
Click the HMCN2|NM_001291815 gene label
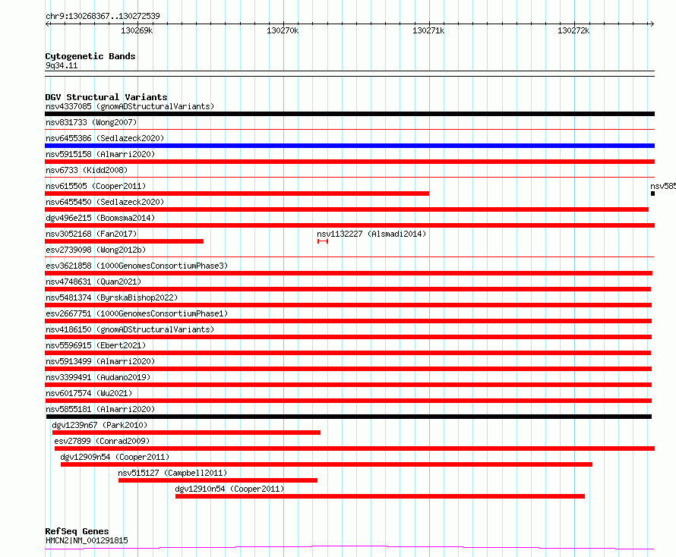pyautogui.click(x=87, y=540)
